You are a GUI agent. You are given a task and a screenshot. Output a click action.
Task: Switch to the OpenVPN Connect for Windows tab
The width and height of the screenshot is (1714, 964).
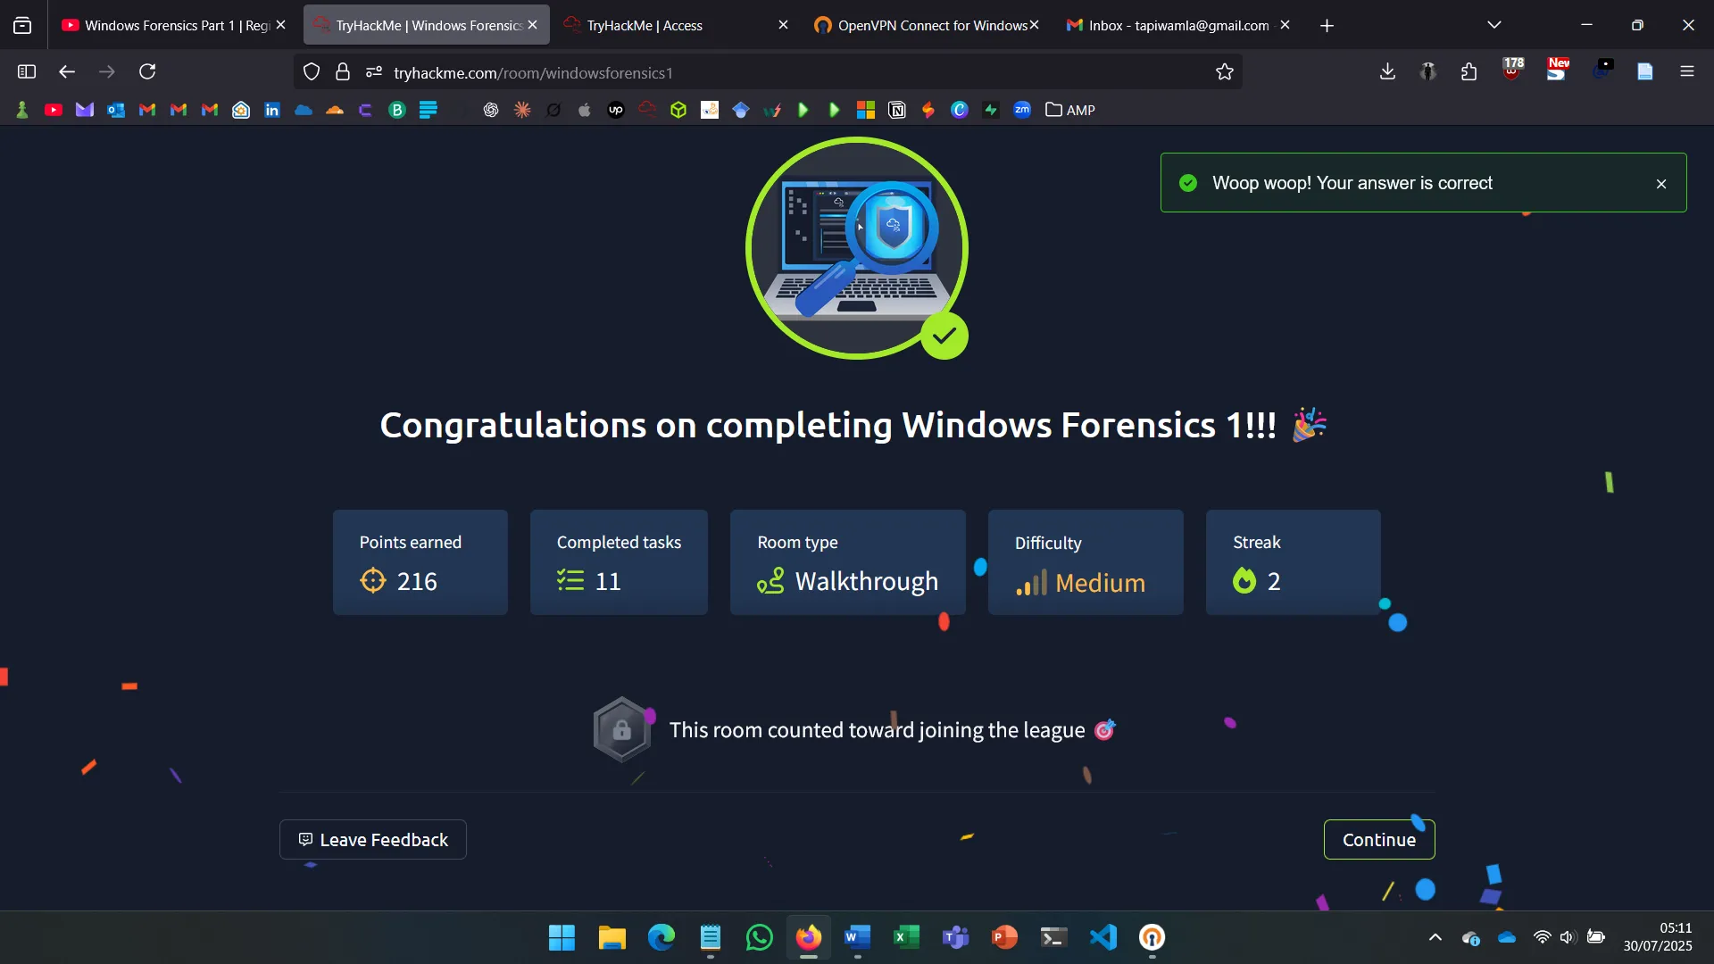(x=924, y=25)
